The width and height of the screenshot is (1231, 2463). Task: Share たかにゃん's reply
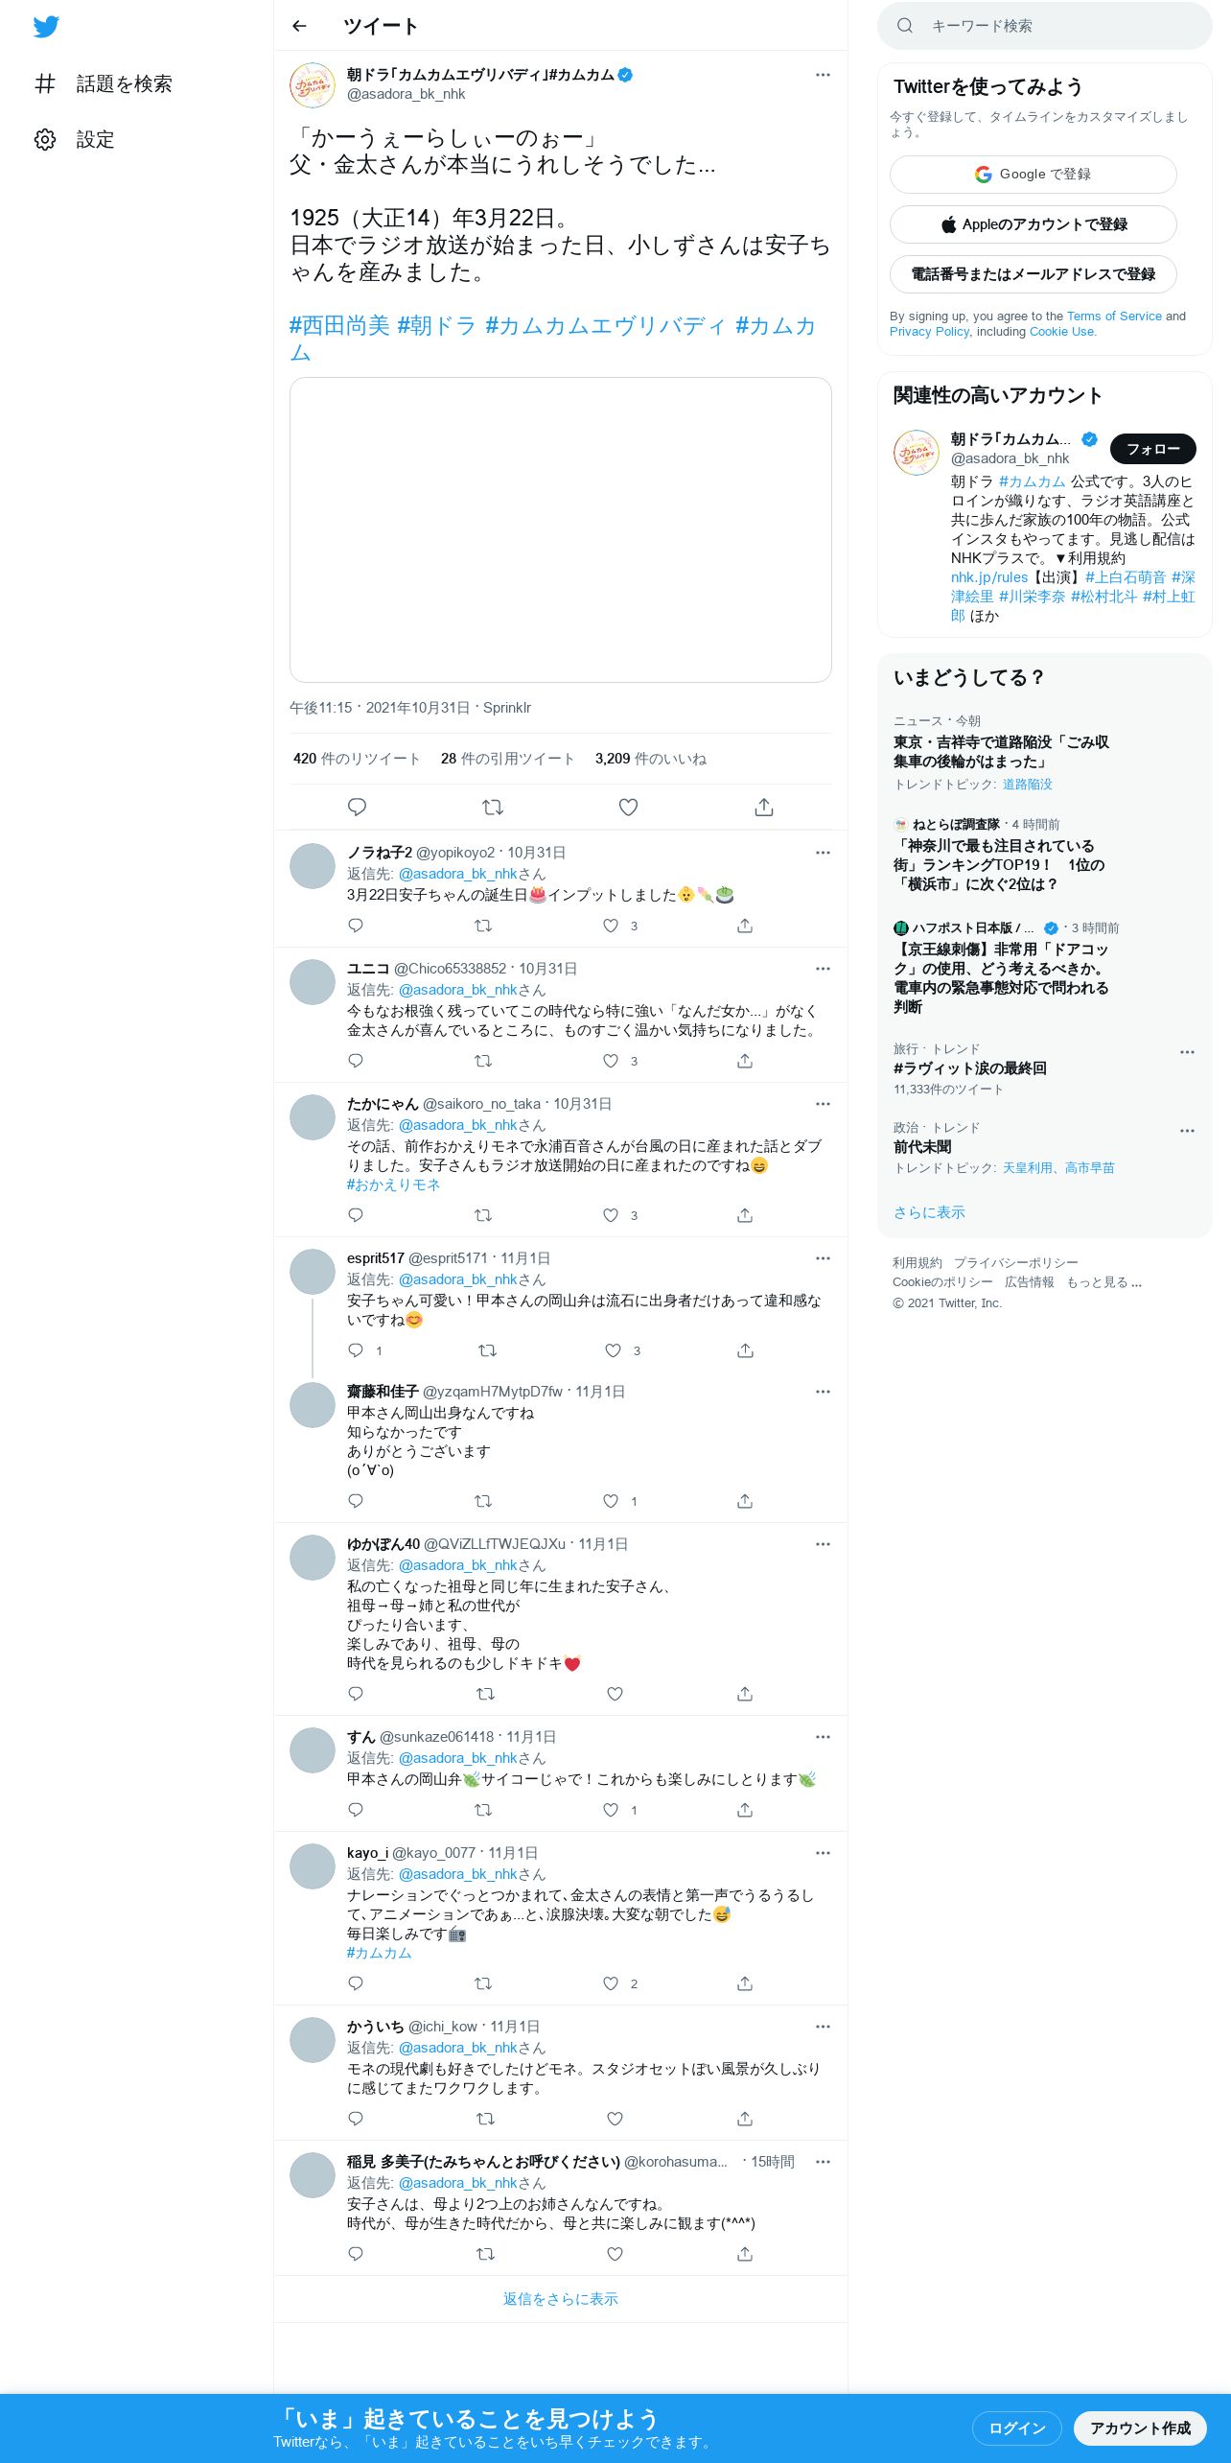coord(745,1215)
